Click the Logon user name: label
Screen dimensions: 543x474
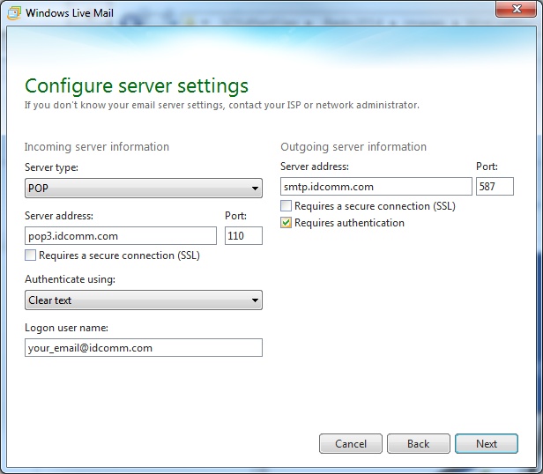66,328
